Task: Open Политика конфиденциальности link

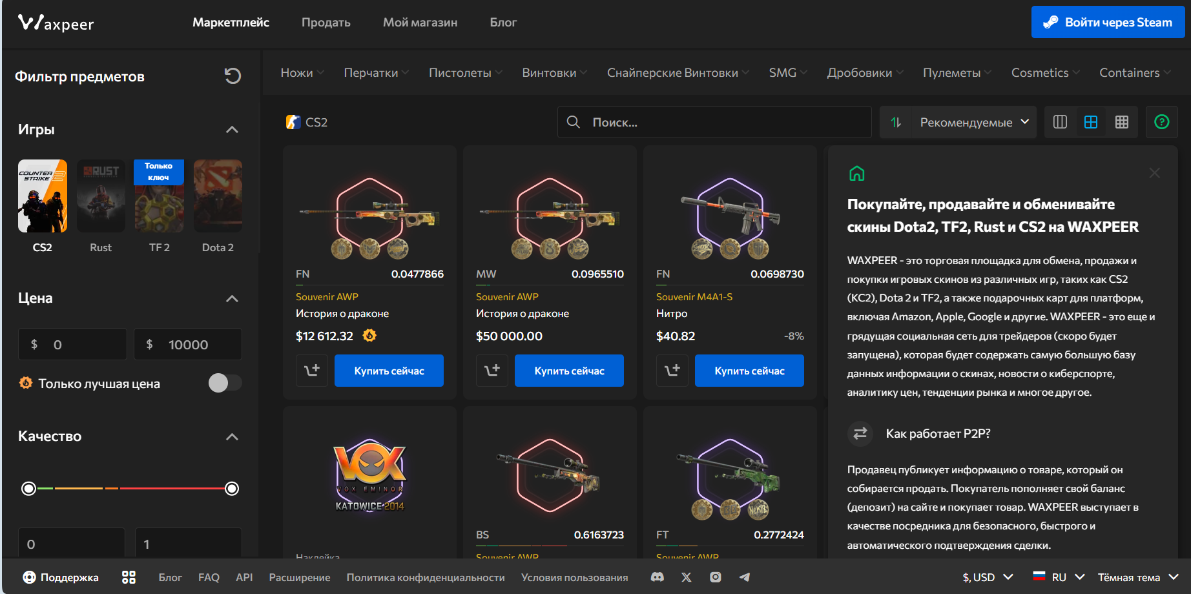Action: coord(426,577)
